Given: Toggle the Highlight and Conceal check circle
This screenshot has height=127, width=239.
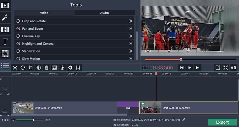Looking at the screenshot, I should tap(18, 44).
